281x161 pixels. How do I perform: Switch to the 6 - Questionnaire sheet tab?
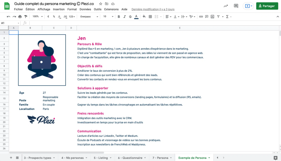132,158
